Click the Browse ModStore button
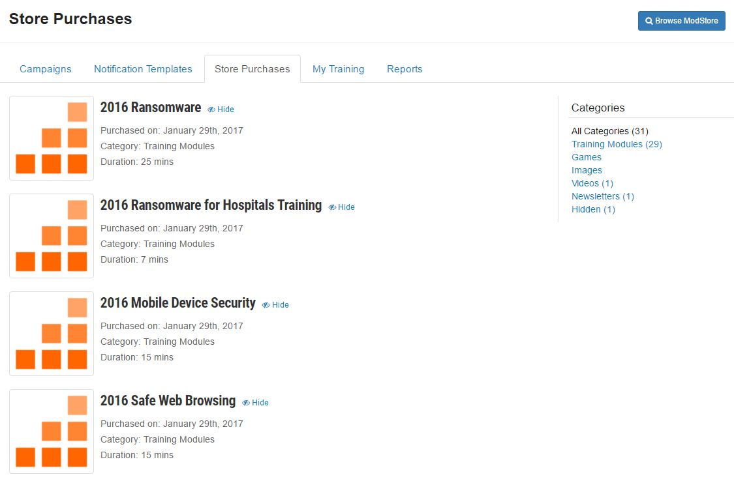The image size is (734, 481). (681, 21)
